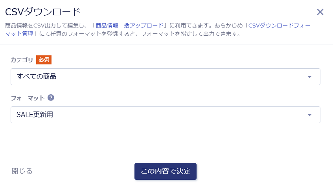The height and width of the screenshot is (183, 333).
Task: Click the selected value text SALE更新用
Action: click(x=35, y=115)
